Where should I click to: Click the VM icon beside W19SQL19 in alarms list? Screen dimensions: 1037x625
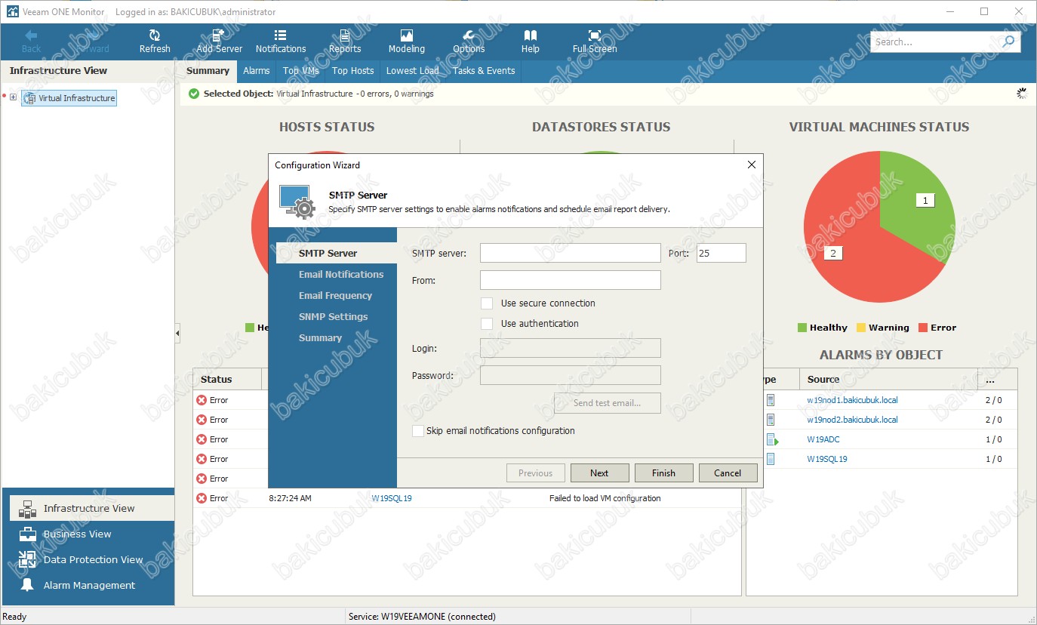(x=771, y=459)
